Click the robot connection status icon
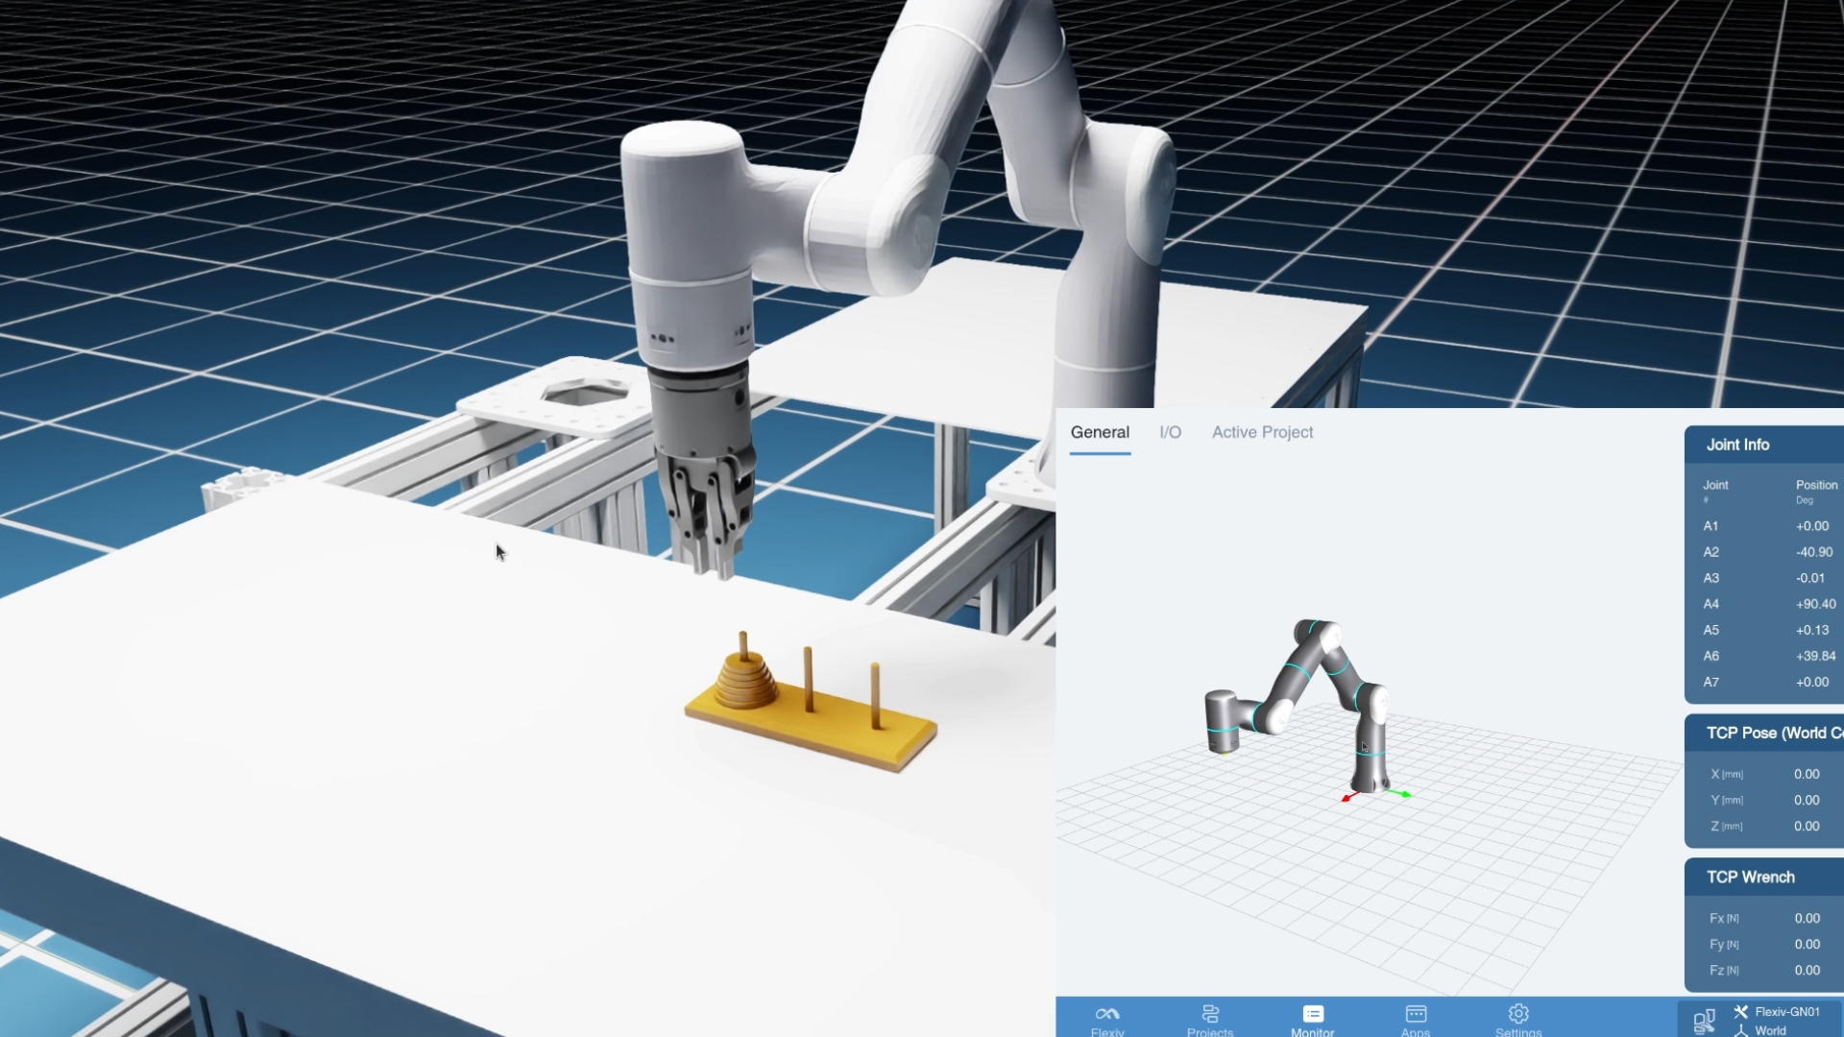This screenshot has width=1844, height=1037. pyautogui.click(x=1704, y=1021)
